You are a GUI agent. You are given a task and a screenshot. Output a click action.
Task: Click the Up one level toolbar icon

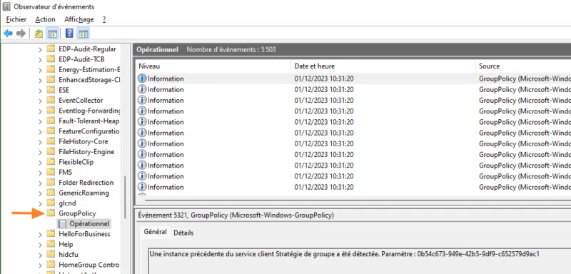coord(39,34)
